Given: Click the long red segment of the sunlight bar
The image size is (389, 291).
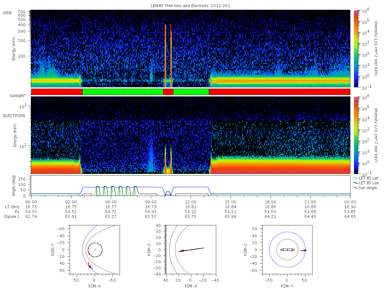Looking at the screenshot, I should (279, 92).
